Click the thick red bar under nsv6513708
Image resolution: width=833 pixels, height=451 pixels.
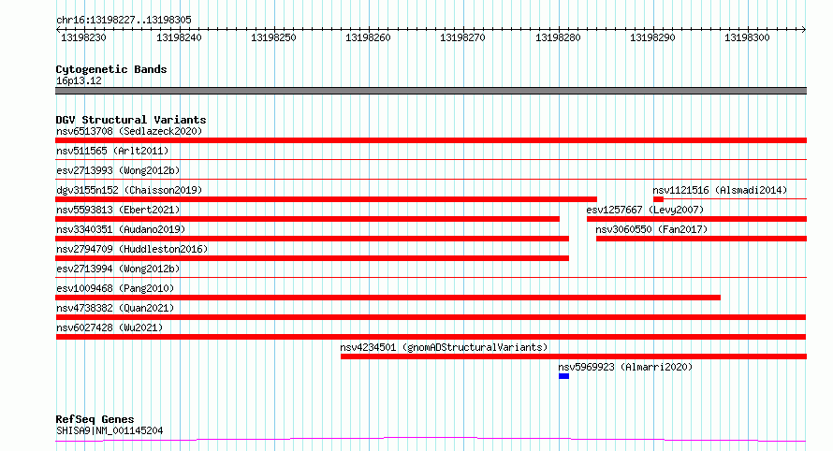[431, 140]
